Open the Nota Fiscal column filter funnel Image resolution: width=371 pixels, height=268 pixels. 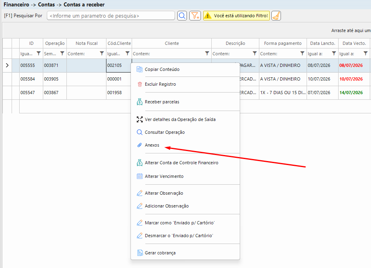point(102,54)
